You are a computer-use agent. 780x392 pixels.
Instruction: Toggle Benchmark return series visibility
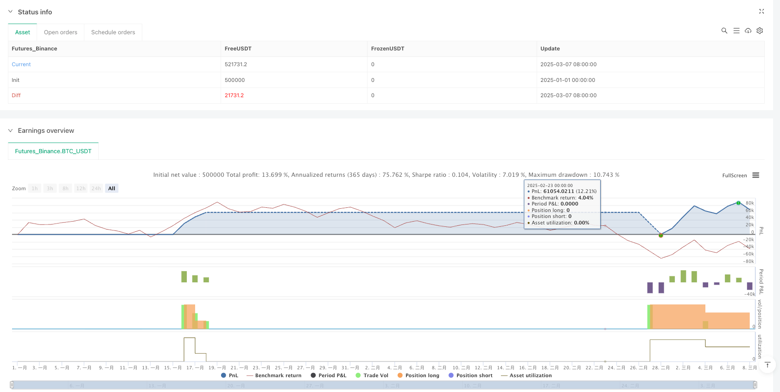click(274, 375)
